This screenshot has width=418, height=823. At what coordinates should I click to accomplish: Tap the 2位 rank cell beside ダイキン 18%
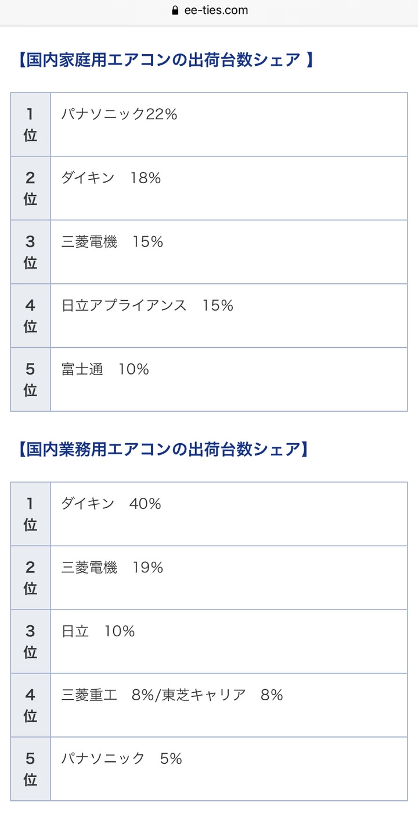click(x=30, y=188)
